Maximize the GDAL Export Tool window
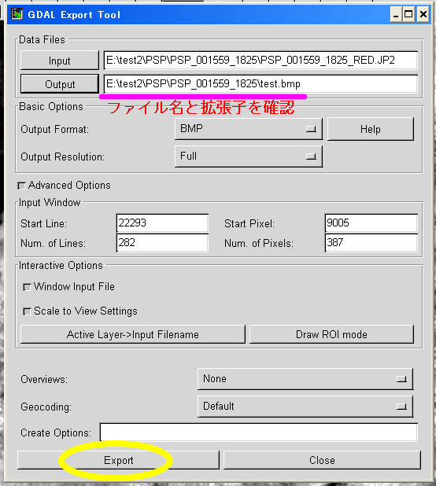Viewport: 436px width, 486px height. (x=408, y=14)
